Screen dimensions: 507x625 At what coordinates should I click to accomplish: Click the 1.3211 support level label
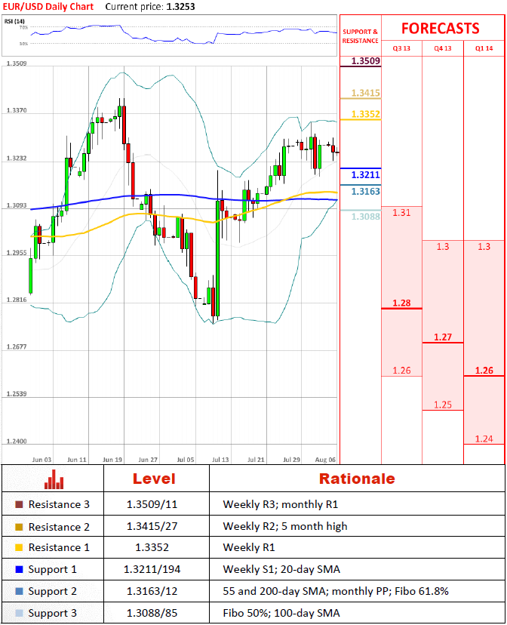click(x=366, y=175)
